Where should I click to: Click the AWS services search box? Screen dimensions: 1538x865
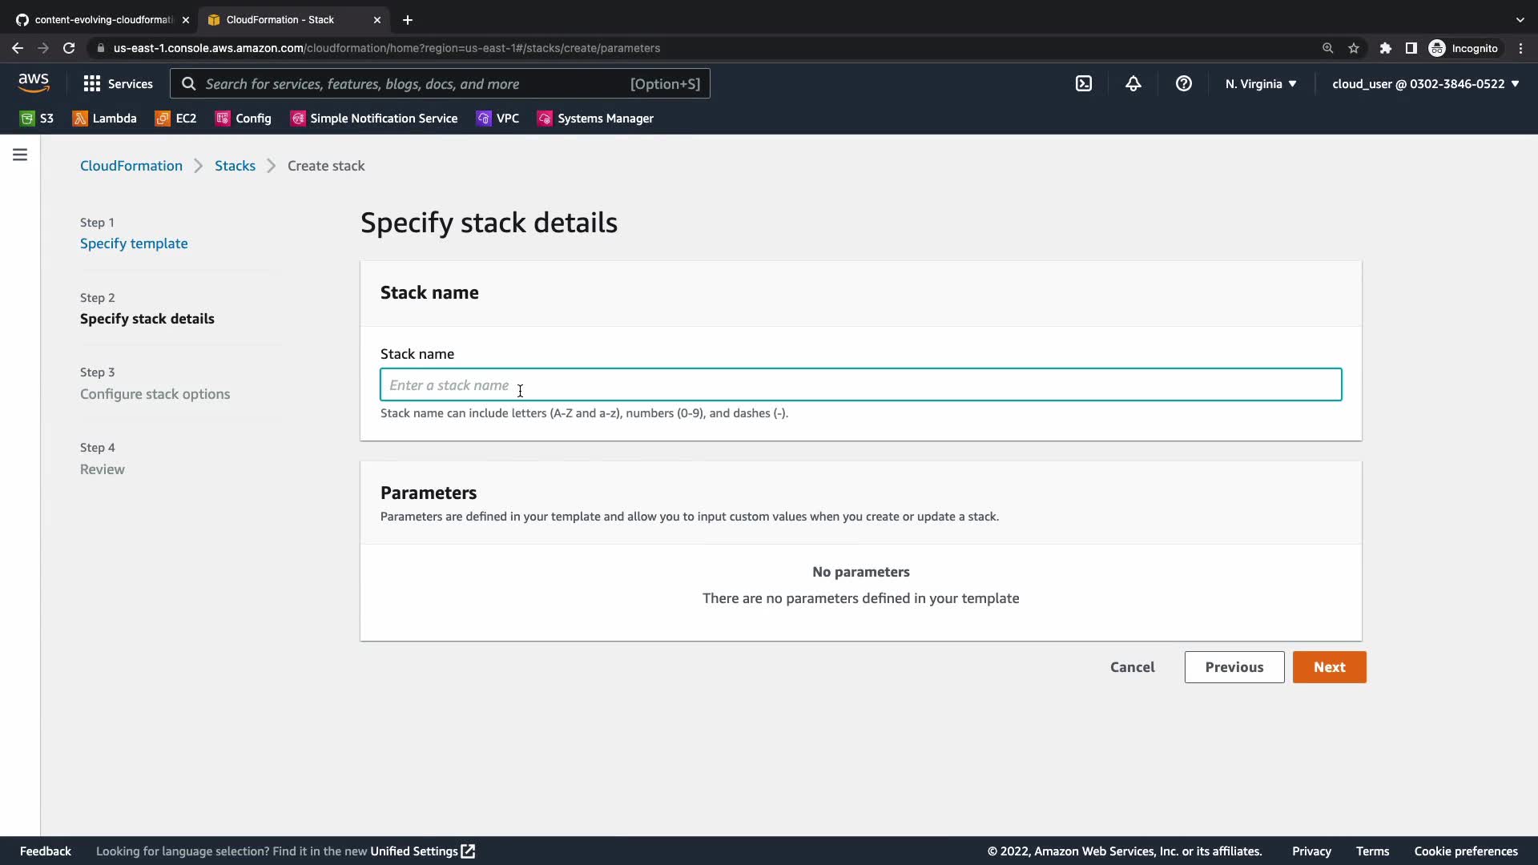440,83
